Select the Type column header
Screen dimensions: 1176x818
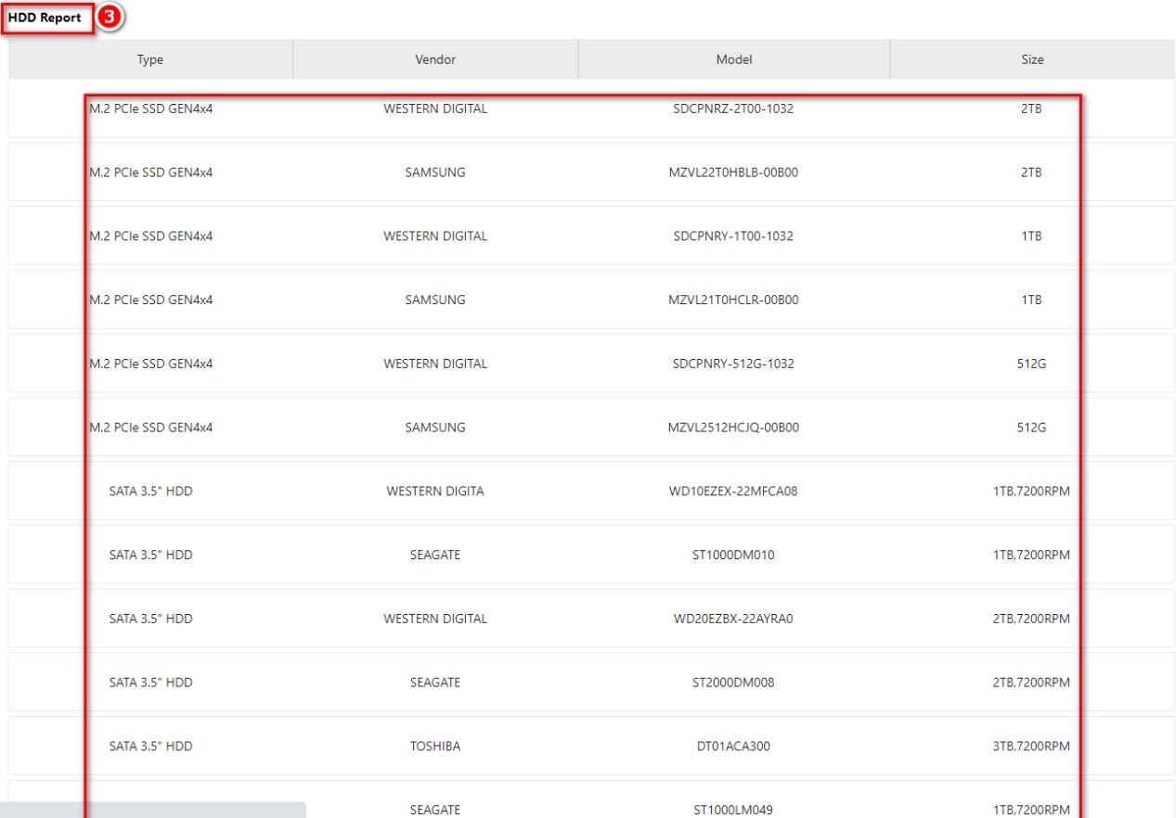[150, 59]
